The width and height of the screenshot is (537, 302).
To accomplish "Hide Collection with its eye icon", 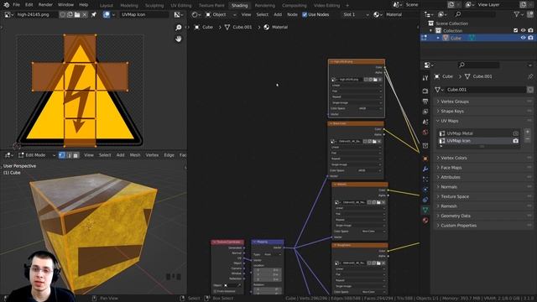I will (x=523, y=30).
